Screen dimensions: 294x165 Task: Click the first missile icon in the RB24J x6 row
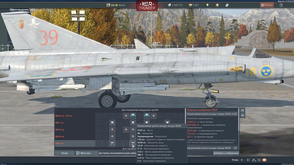coord(112,129)
